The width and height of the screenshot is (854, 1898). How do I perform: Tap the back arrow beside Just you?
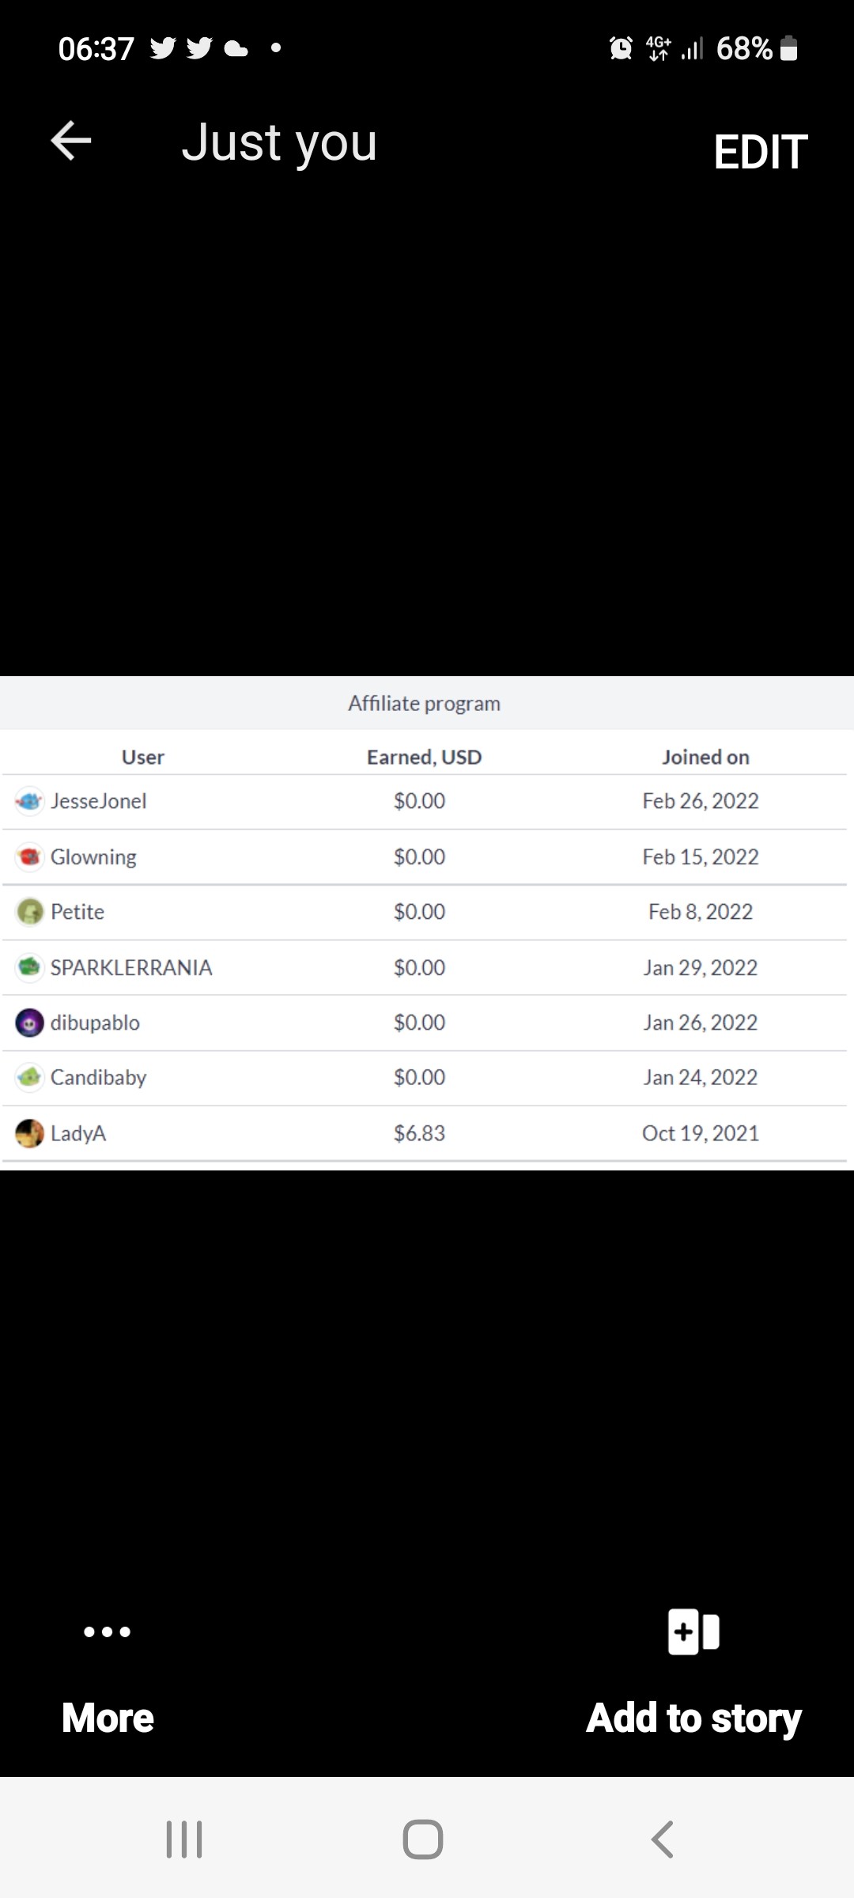pyautogui.click(x=71, y=142)
